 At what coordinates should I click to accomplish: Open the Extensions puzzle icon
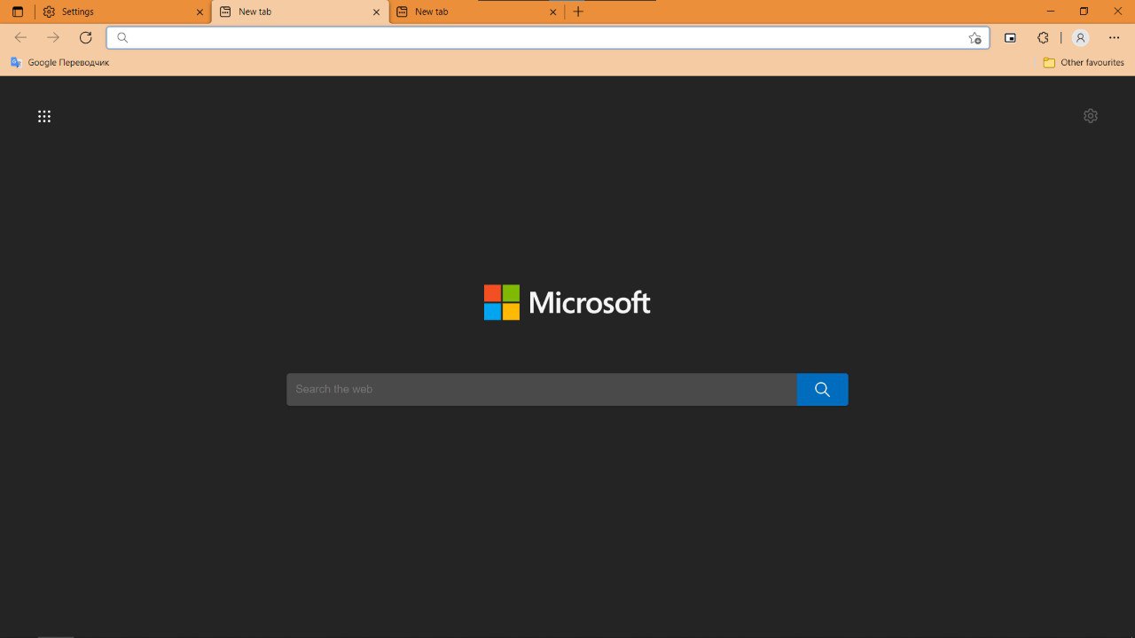pos(1043,37)
